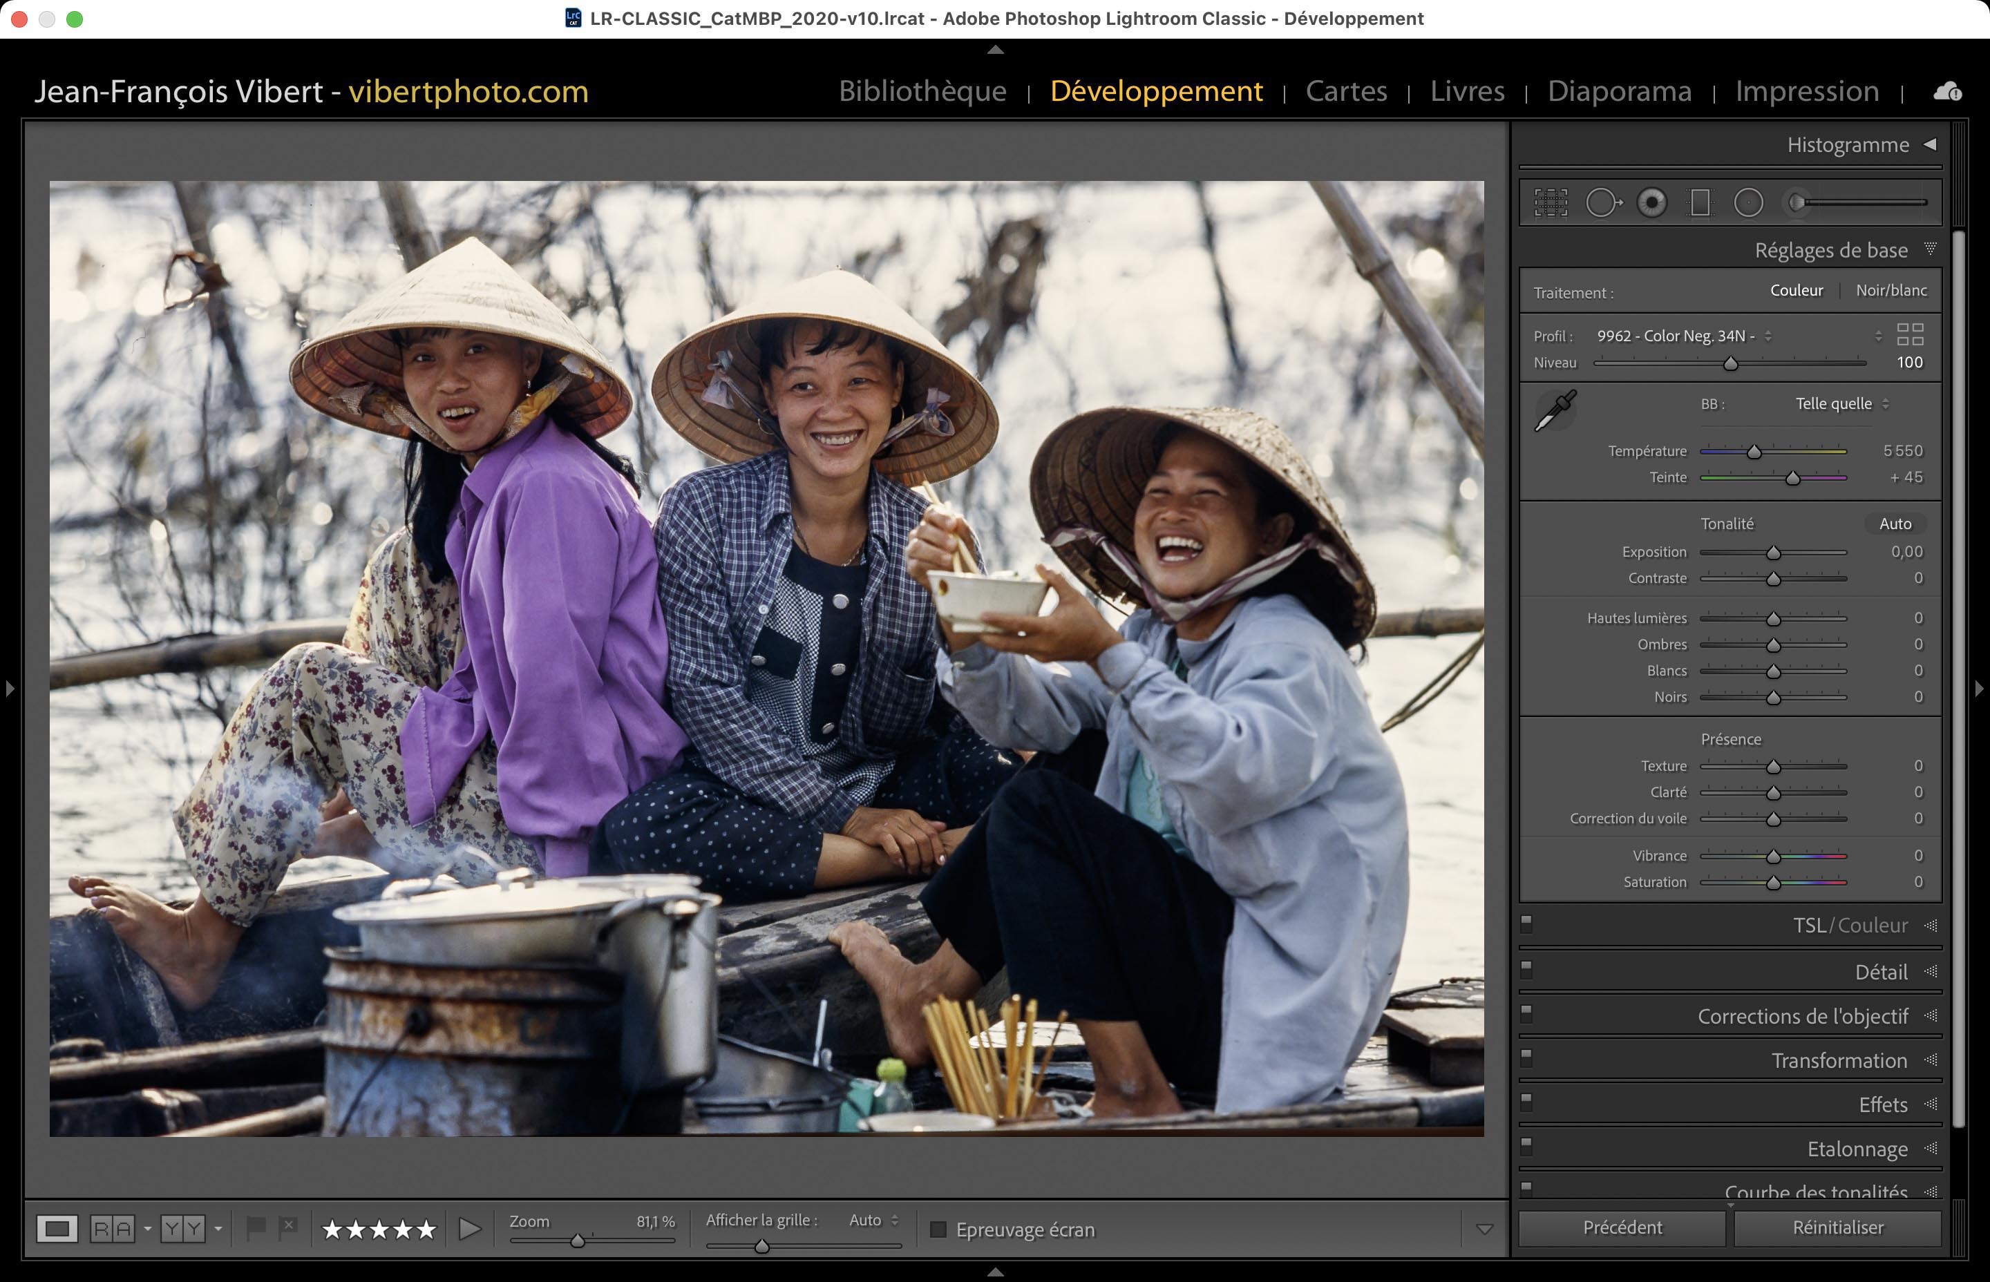
Task: Enable the Epreuvage écran checkbox
Action: click(x=938, y=1230)
